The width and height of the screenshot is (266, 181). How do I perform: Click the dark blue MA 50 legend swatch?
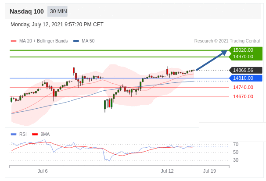click(76, 41)
